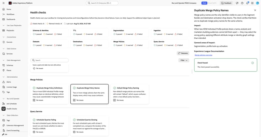Select the Health Checks sidebar icon
Image resolution: width=261 pixels, height=137 pixels.
pos(3,109)
